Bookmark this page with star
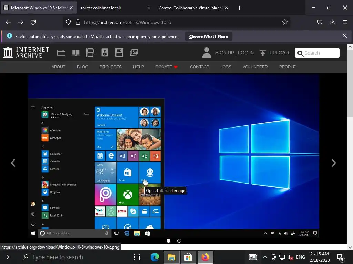 [284, 22]
